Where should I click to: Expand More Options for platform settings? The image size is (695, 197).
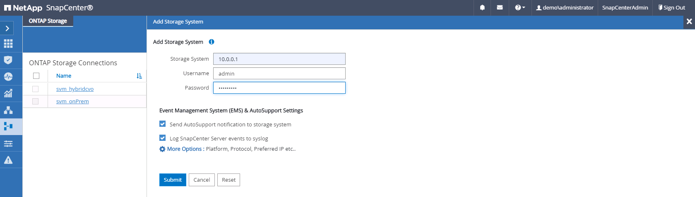pos(184,149)
